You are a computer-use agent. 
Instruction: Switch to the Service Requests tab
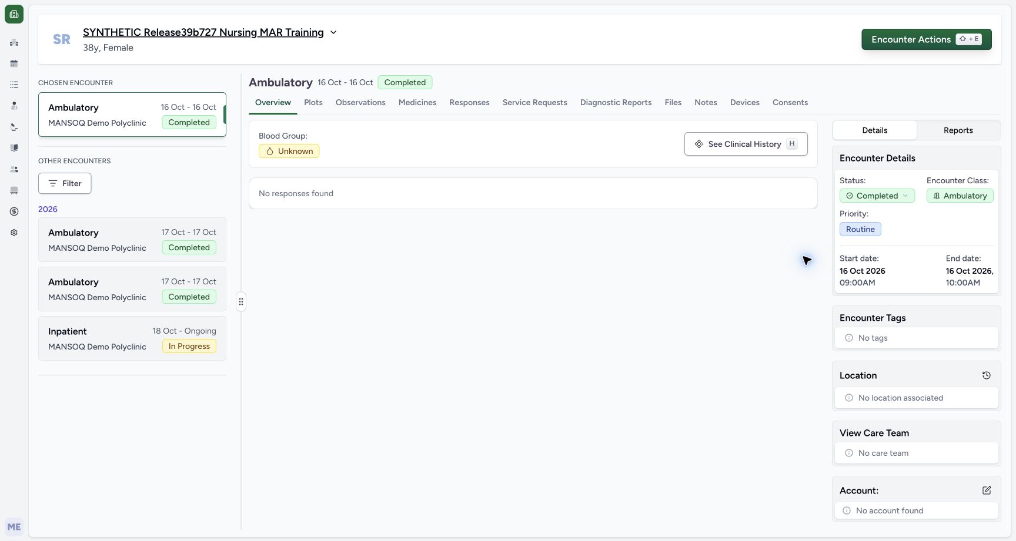[535, 102]
